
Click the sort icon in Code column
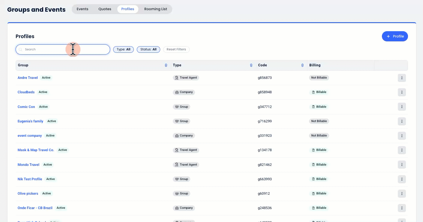(x=302, y=65)
